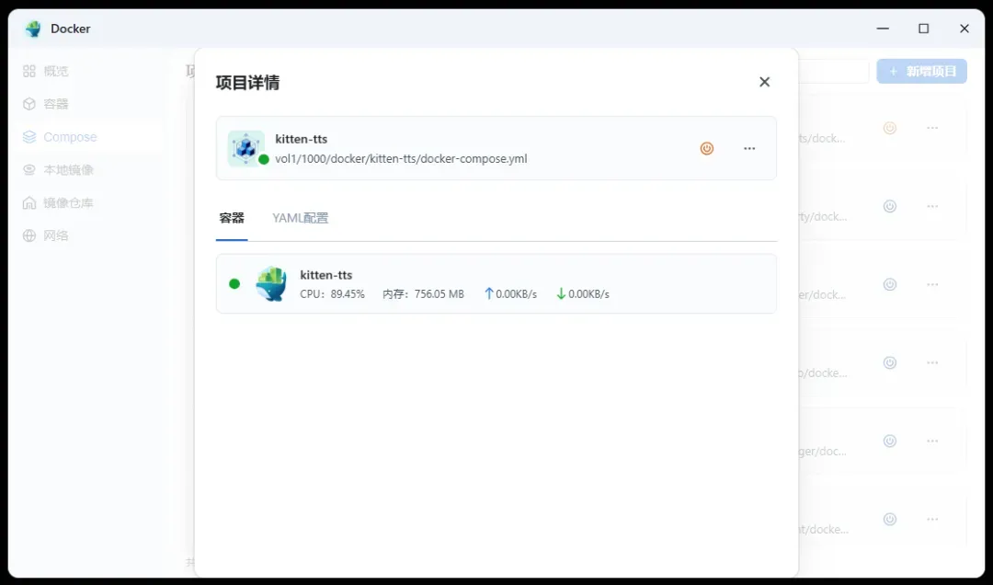
Task: Open kitten-tts project more options menu
Action: [x=749, y=148]
